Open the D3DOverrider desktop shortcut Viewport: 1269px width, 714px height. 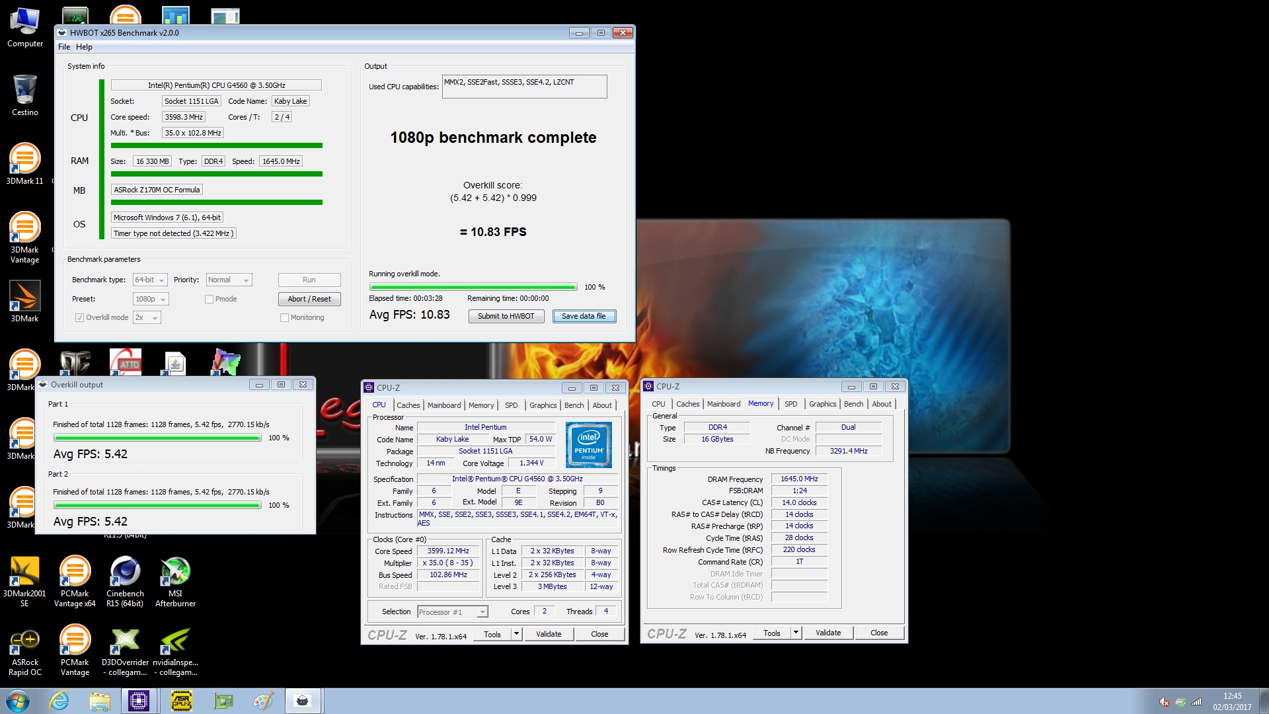(125, 652)
